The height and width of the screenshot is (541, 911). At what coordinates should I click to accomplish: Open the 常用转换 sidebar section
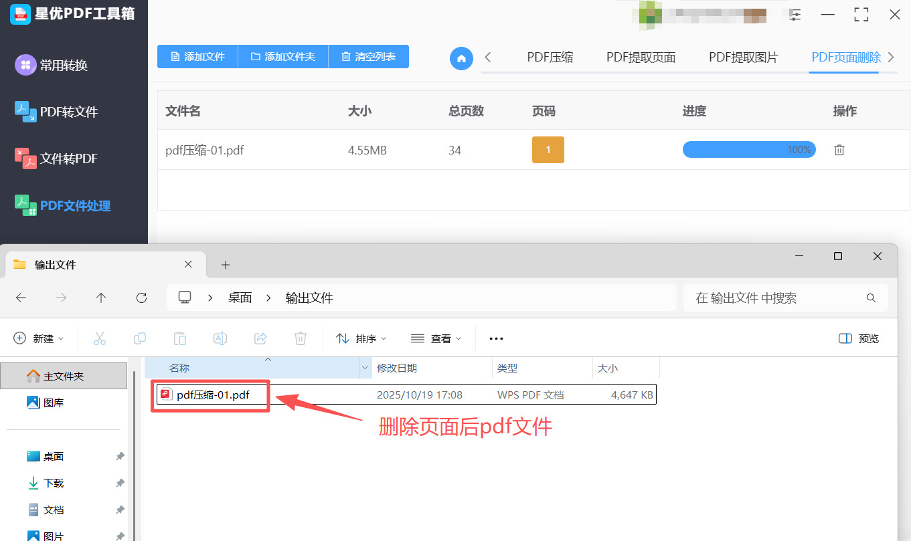pos(60,65)
